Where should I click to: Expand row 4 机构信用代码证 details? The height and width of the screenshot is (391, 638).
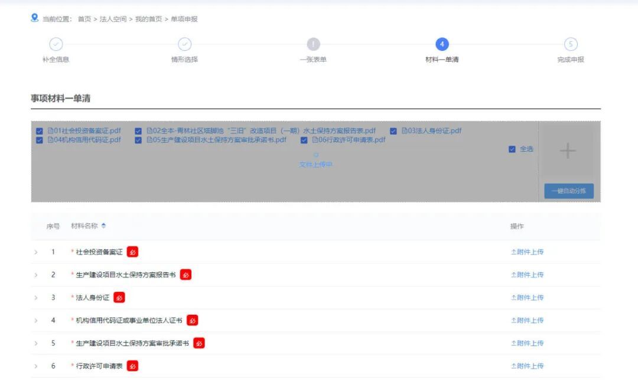[x=36, y=321]
